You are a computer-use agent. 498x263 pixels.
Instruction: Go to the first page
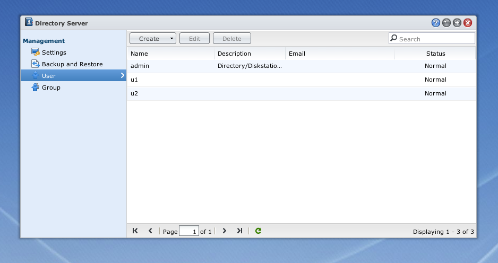pos(135,231)
